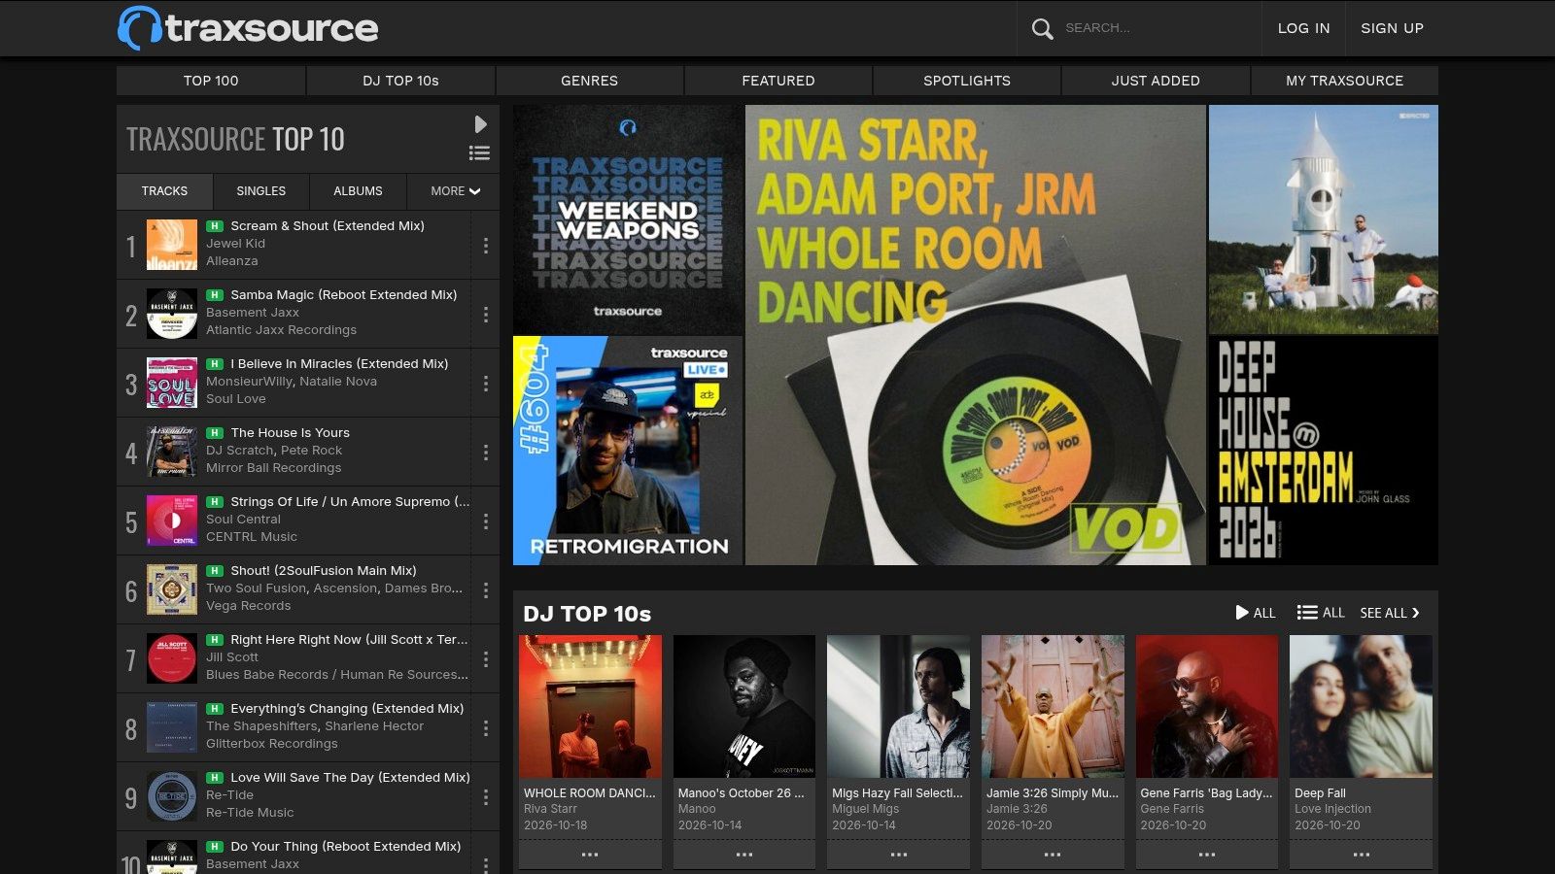Open more options under Manoo's October chart
Image resolution: width=1555 pixels, height=874 pixels.
click(744, 855)
